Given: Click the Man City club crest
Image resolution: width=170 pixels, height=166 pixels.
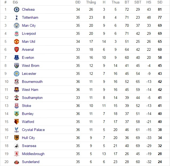Looking at the screenshot, I should click(17, 26).
